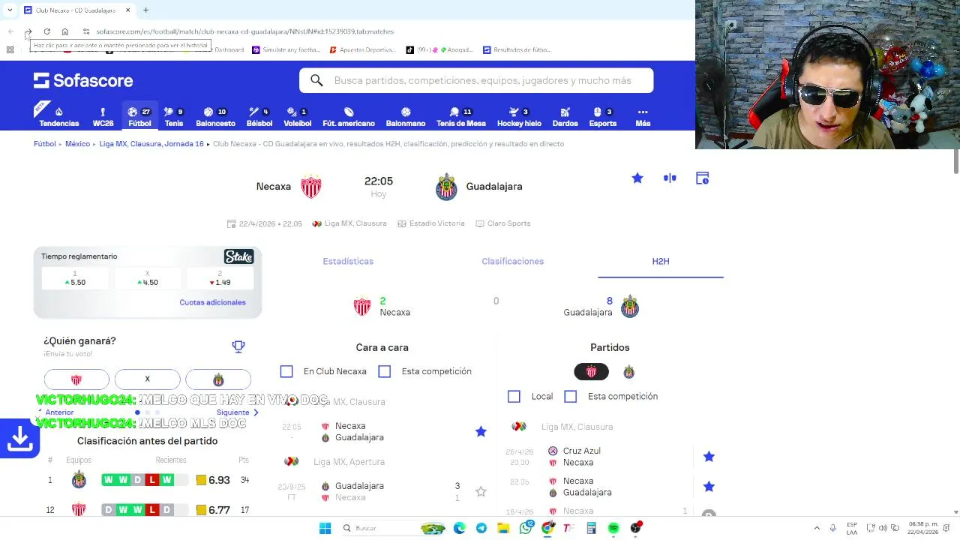
Task: Check the Local checkbox
Action: (x=514, y=396)
